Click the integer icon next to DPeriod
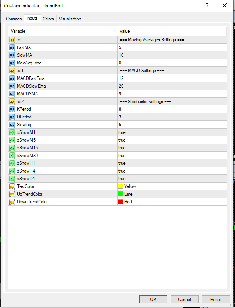Screen dimensions: 235x308 [12, 117]
